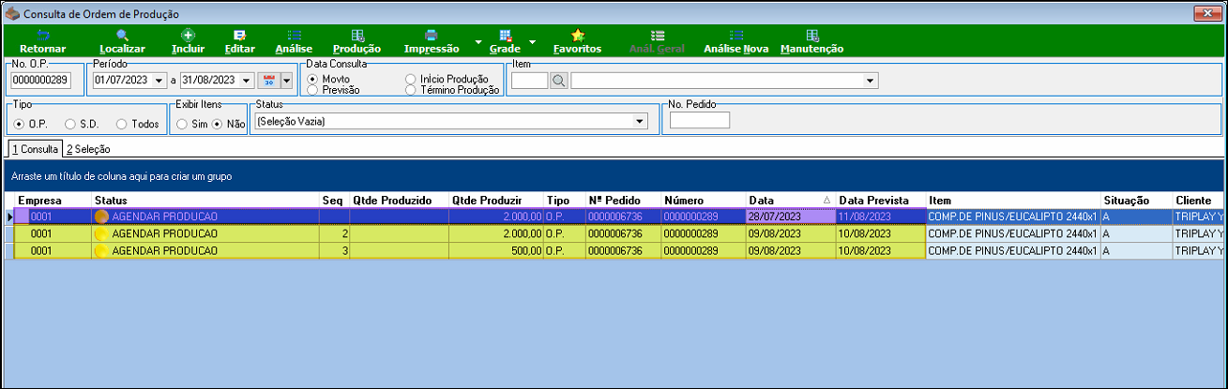Click the Análise Nova toolbar button
The height and width of the screenshot is (389, 1228).
pos(735,41)
